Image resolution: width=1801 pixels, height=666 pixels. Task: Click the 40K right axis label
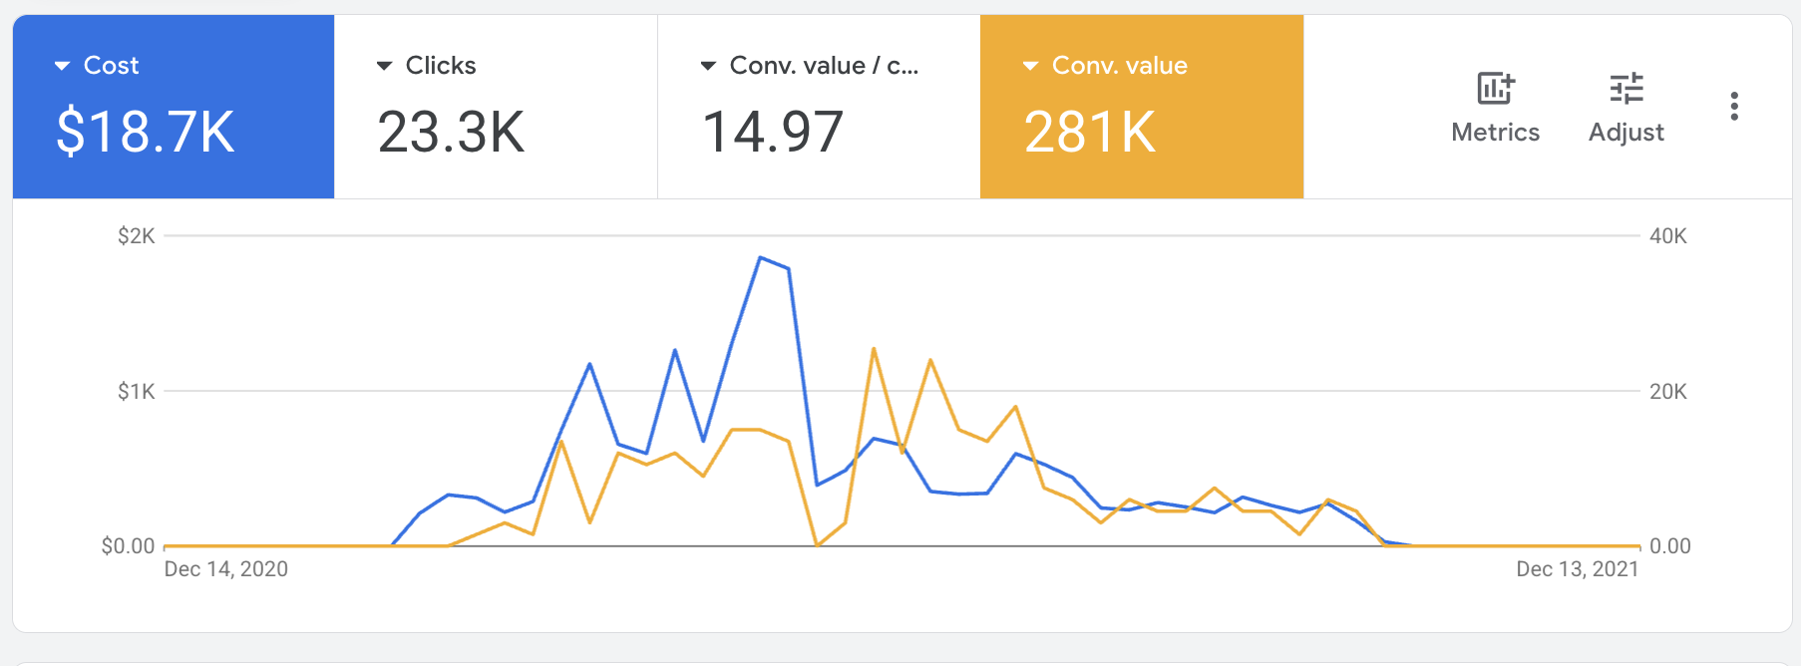(1667, 236)
